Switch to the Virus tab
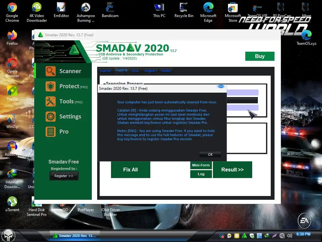Screen dimensions: 322x242 [x=135, y=71]
